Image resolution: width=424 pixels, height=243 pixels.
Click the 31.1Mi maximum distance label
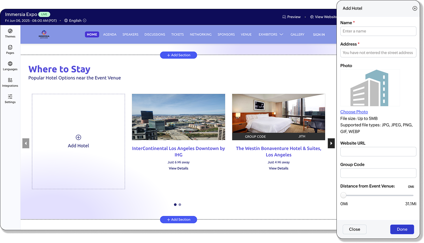[x=411, y=204]
